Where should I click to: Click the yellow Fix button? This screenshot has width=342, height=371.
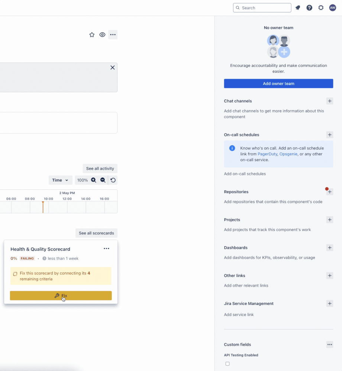61,296
